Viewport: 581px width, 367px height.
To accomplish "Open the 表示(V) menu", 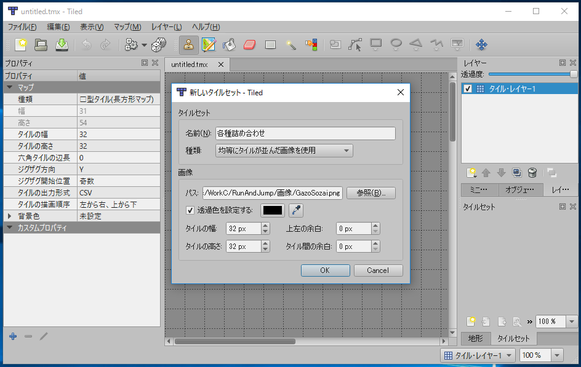I will tap(92, 27).
